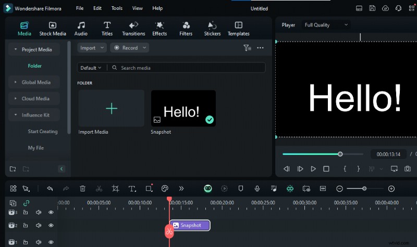
Task: Add a new folder in media panel
Action: click(x=13, y=169)
